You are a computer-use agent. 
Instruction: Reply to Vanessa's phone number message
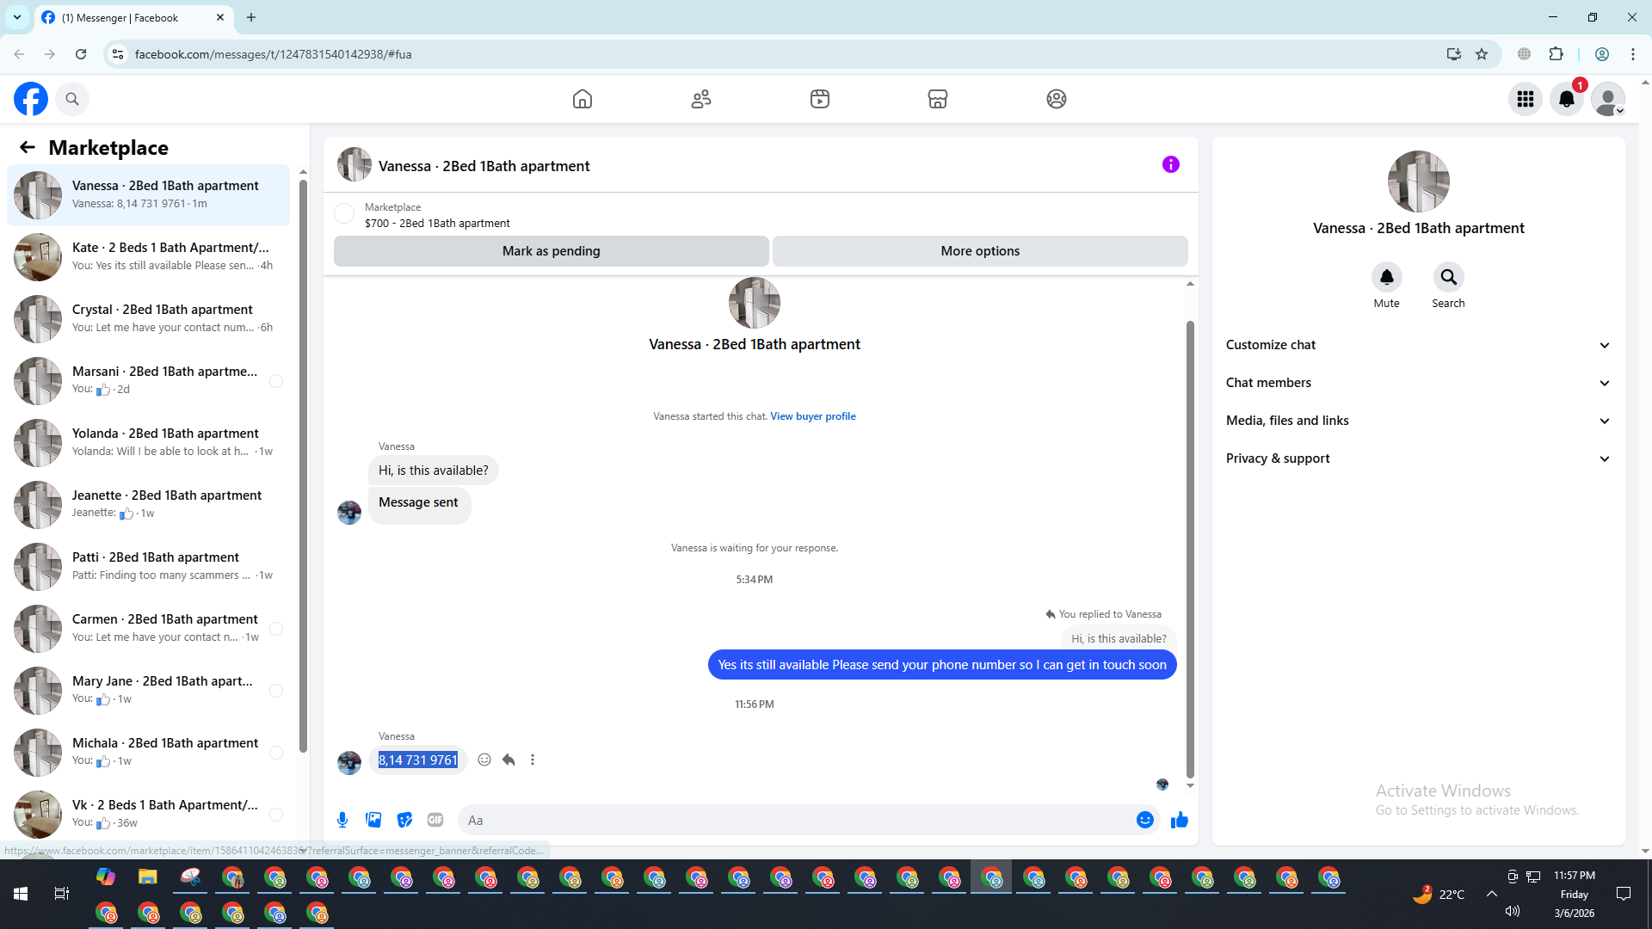pyautogui.click(x=509, y=760)
